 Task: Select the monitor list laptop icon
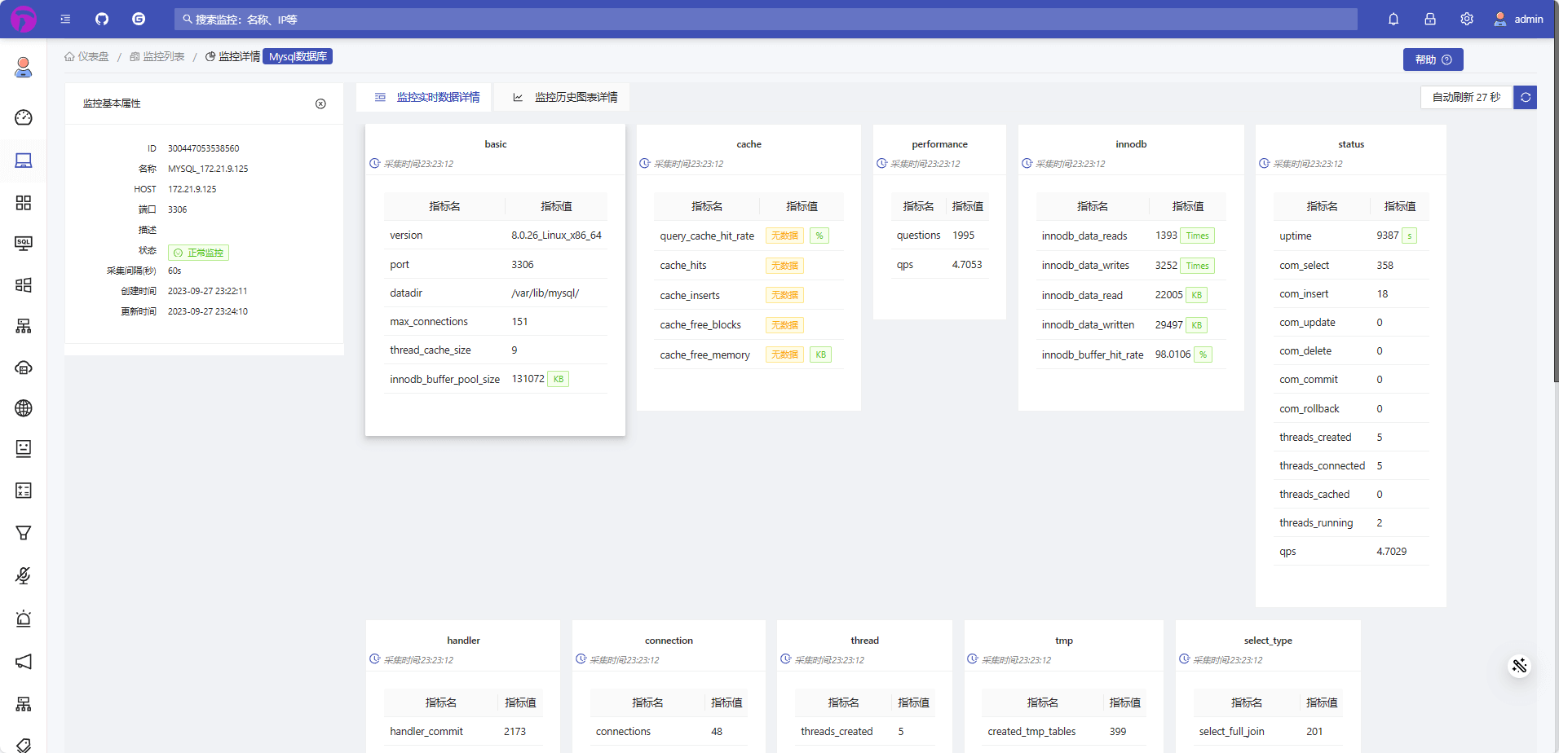coord(24,161)
